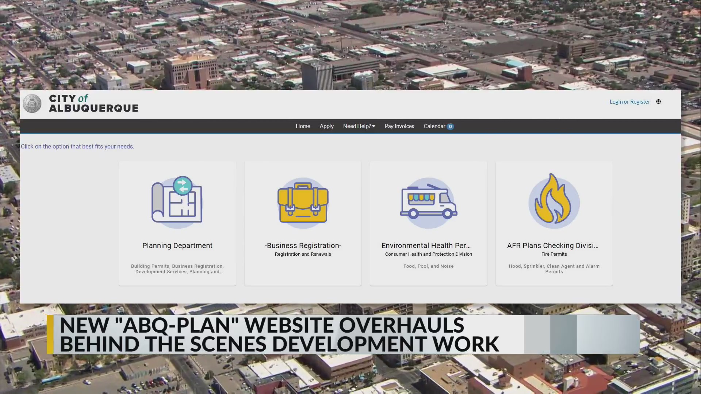This screenshot has width=701, height=394.
Task: Choose the Business Registration and Renewals card
Action: 303,224
